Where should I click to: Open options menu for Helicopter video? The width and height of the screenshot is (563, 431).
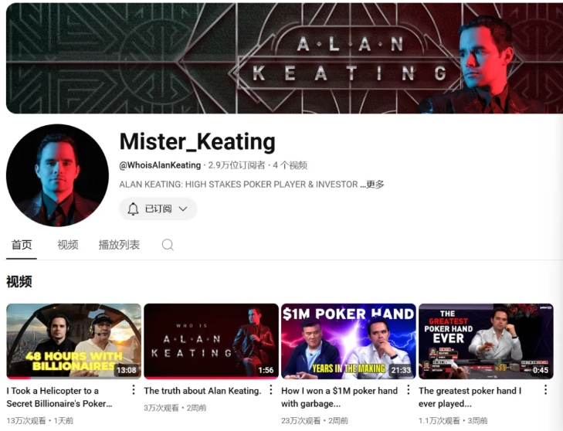click(x=134, y=390)
